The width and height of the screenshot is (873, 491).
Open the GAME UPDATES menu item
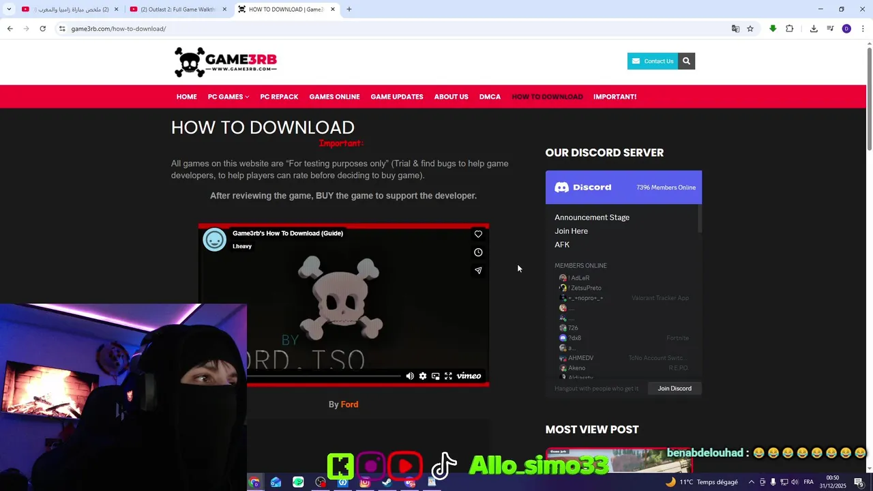coord(397,97)
